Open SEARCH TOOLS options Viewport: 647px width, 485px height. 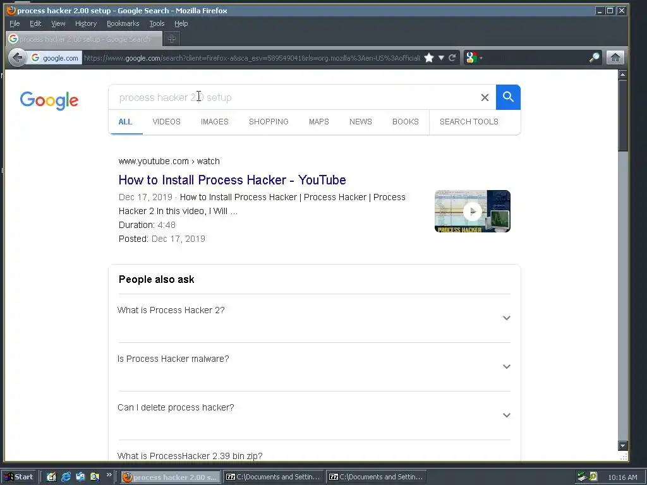coord(469,122)
